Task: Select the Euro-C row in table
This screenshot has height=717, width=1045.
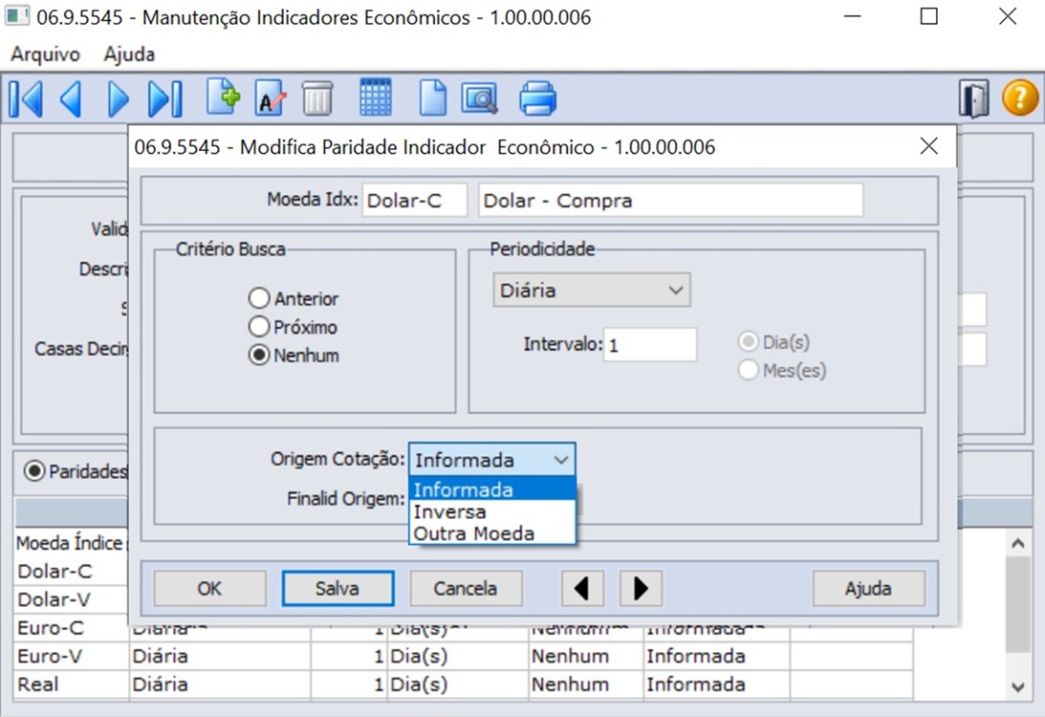Action: coord(70,628)
